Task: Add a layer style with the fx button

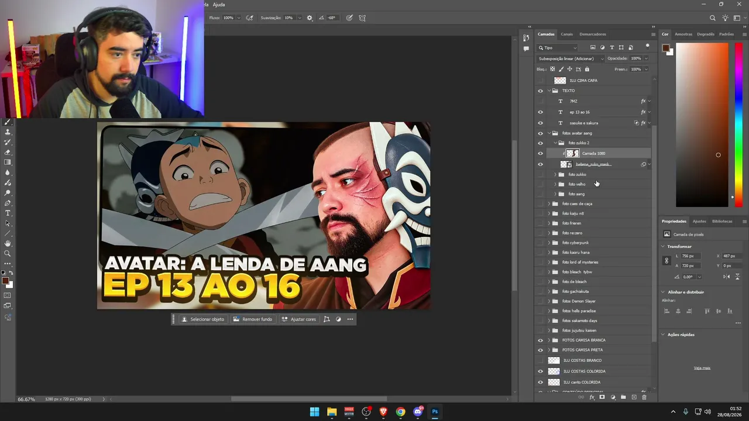Action: click(x=592, y=397)
